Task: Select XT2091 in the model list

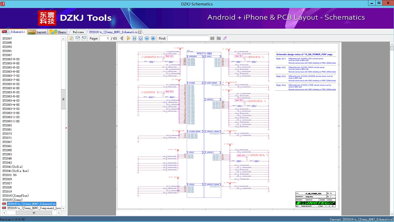Action: [x=7, y=51]
